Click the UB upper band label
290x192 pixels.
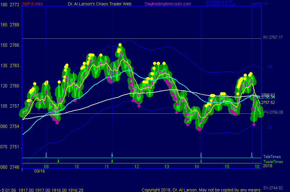click(x=269, y=66)
